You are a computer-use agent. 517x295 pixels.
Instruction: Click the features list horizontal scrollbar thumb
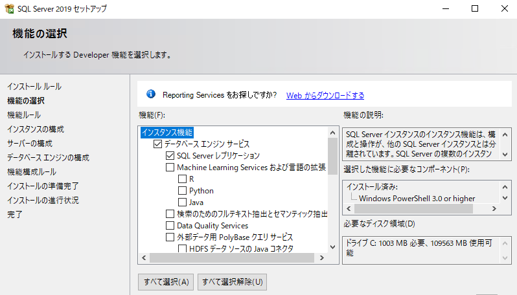[x=232, y=257]
